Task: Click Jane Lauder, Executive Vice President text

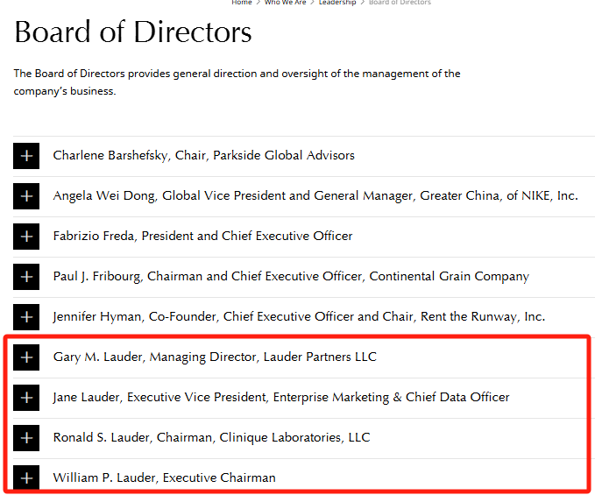Action: tap(280, 398)
